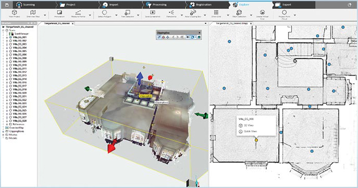Click Quick View in the Villa_EG_008 popup
This screenshot has width=358, height=188.
coord(250,131)
